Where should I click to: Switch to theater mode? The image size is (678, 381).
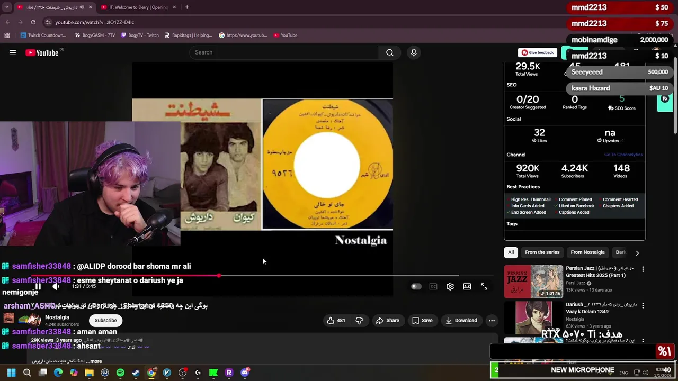tap(467, 286)
